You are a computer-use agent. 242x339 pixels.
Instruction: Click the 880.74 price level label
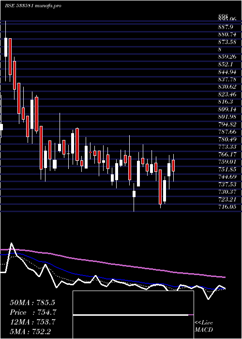(x=227, y=34)
